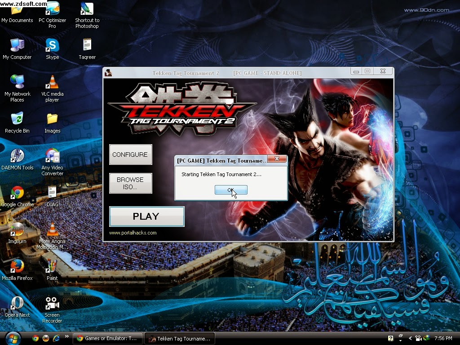Select the DIAG file icon

pyautogui.click(x=52, y=197)
